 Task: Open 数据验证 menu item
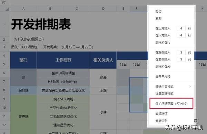[161, 114]
